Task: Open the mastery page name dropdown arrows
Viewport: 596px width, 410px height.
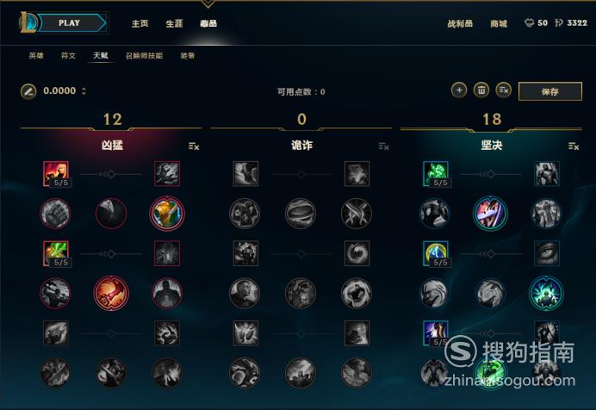Action: click(x=84, y=91)
